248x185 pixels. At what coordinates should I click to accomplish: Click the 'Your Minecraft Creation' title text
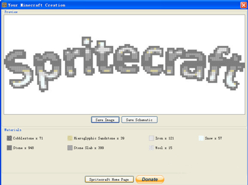point(36,5)
